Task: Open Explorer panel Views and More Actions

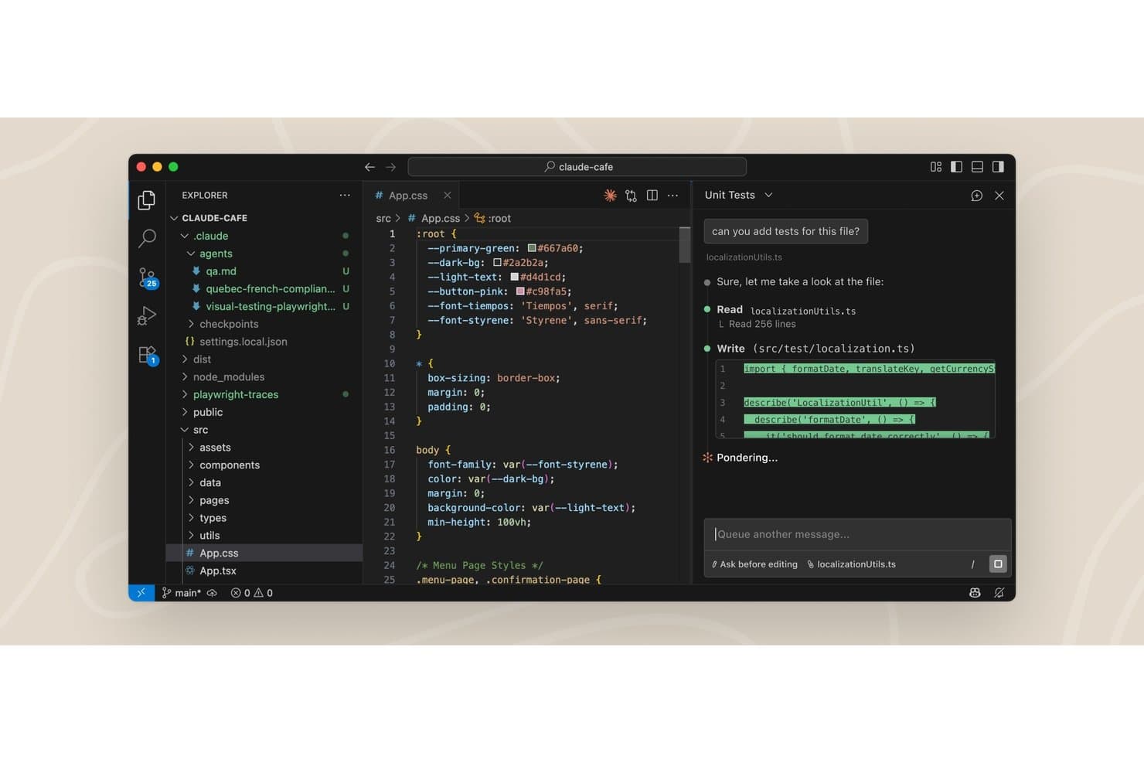Action: pos(345,196)
